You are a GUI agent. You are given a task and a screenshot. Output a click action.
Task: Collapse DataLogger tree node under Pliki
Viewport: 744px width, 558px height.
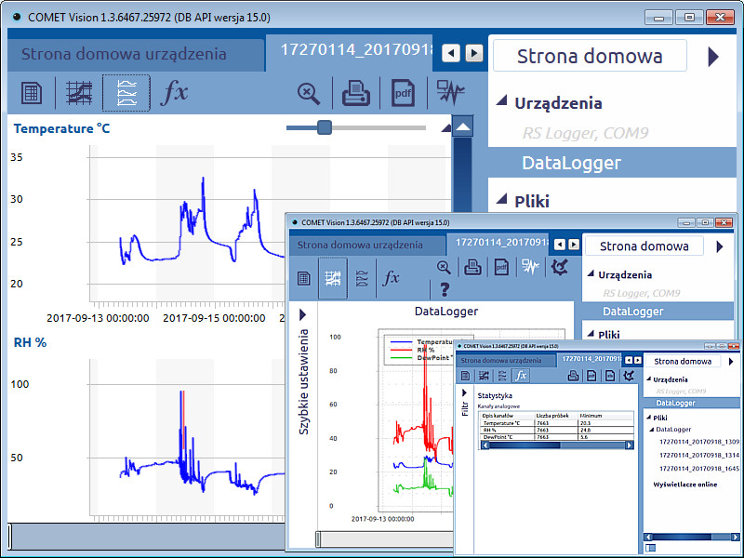[652, 429]
